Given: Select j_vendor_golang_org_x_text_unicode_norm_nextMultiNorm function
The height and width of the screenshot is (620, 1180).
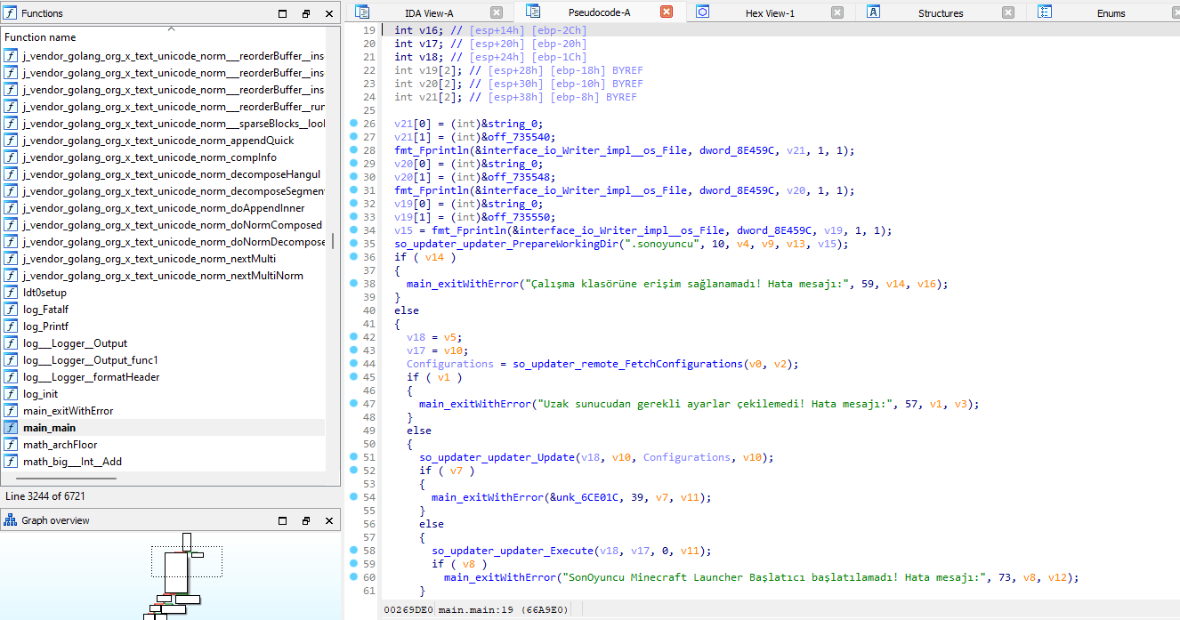Looking at the screenshot, I should pyautogui.click(x=163, y=276).
